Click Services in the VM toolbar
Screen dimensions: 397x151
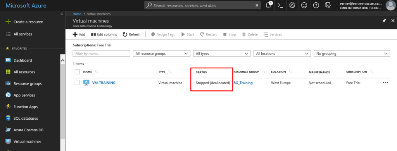[x=273, y=34]
